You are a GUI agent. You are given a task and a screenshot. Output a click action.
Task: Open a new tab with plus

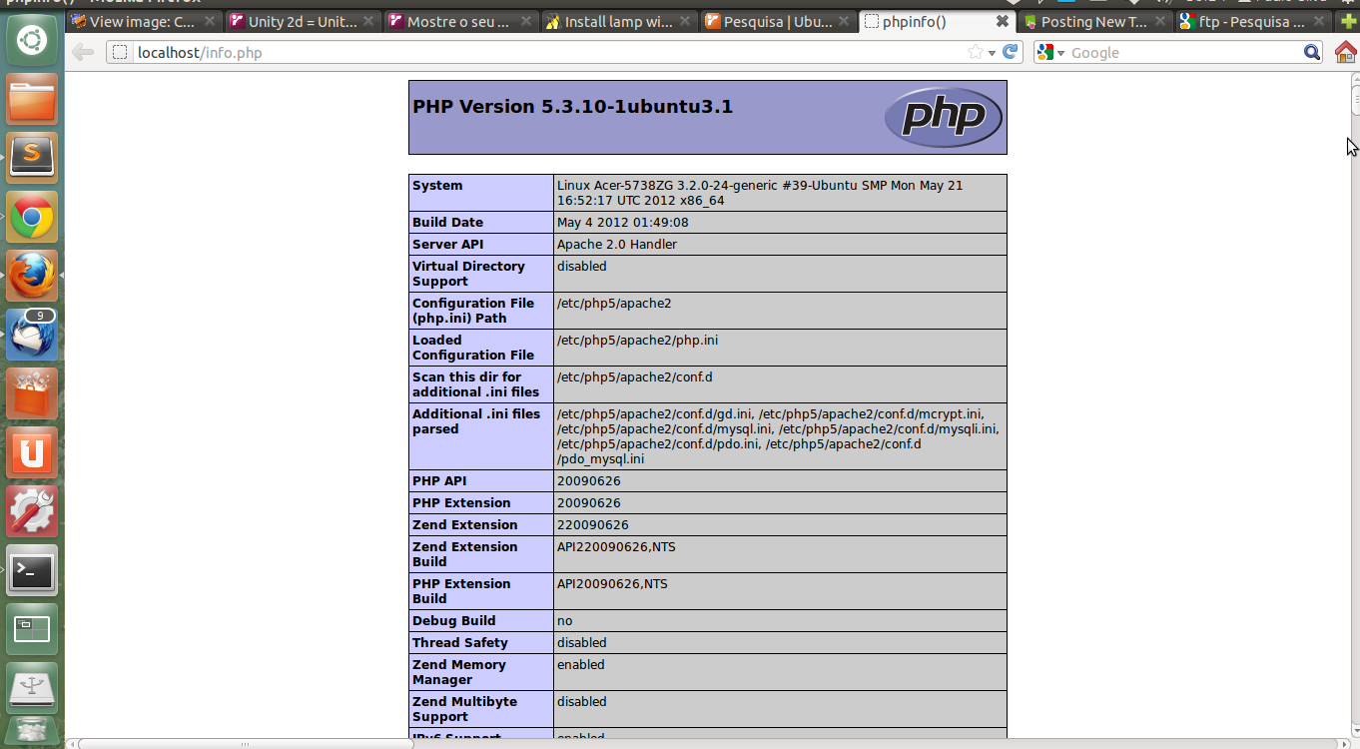click(1349, 21)
